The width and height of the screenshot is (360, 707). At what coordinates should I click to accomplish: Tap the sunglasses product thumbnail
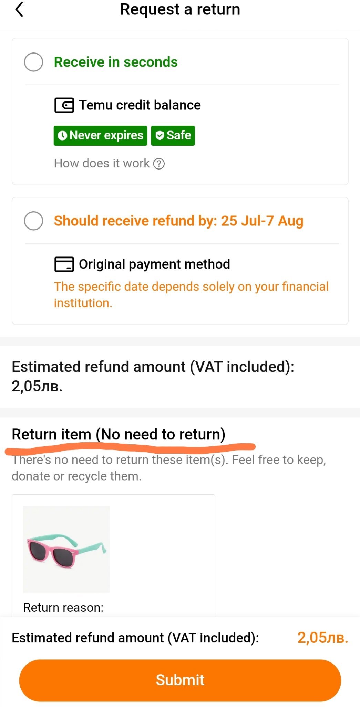(x=66, y=549)
